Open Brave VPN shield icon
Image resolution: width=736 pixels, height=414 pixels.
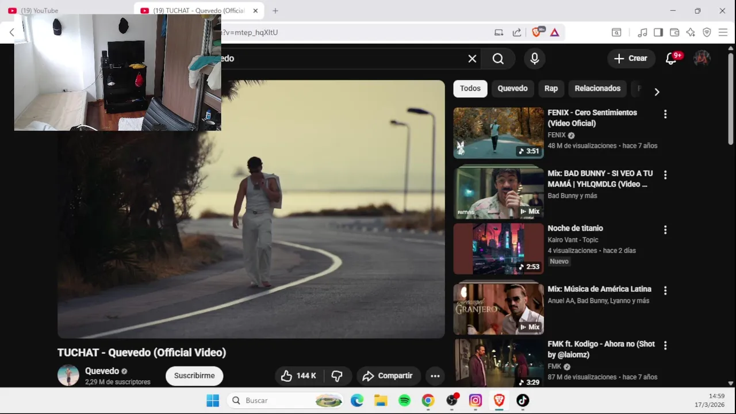tap(707, 32)
